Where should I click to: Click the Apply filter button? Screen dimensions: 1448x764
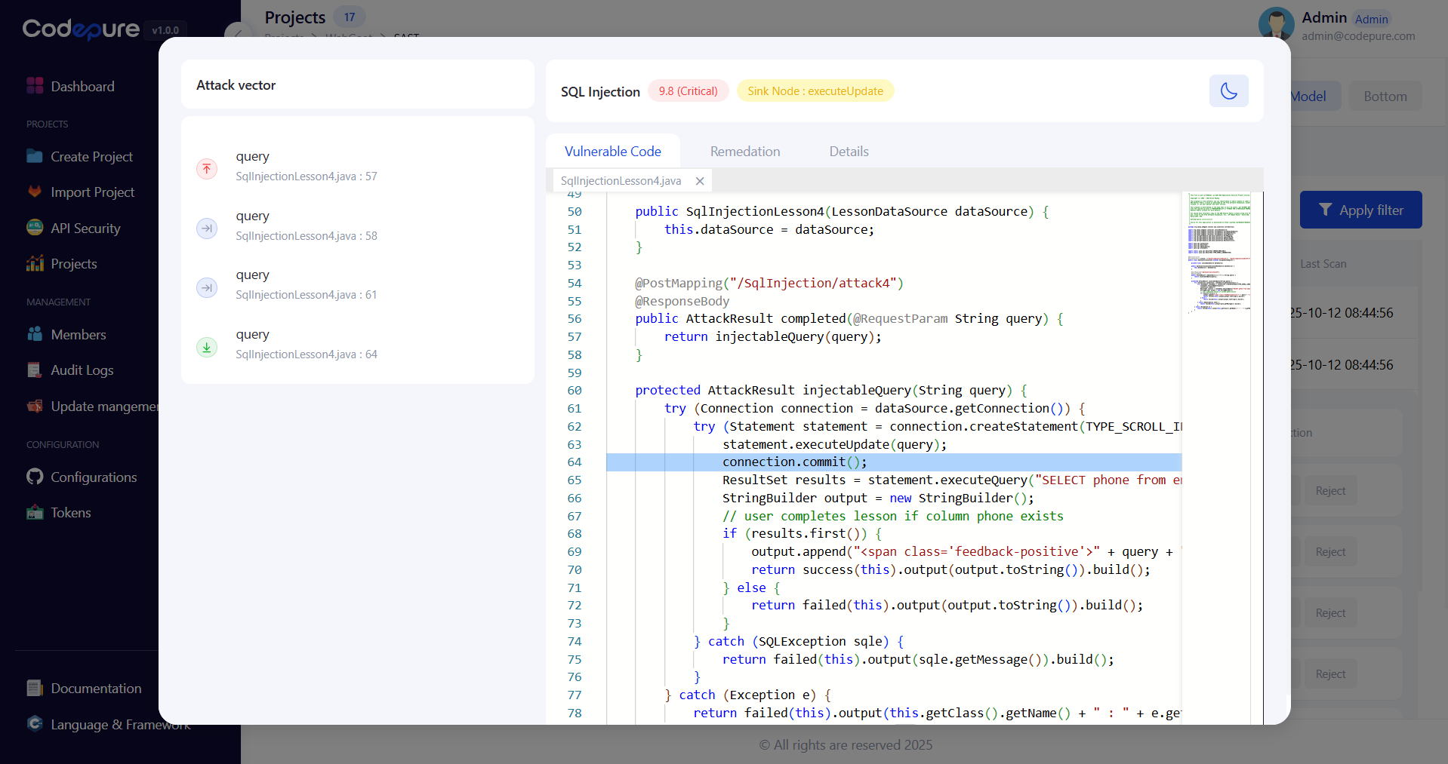coord(1360,210)
